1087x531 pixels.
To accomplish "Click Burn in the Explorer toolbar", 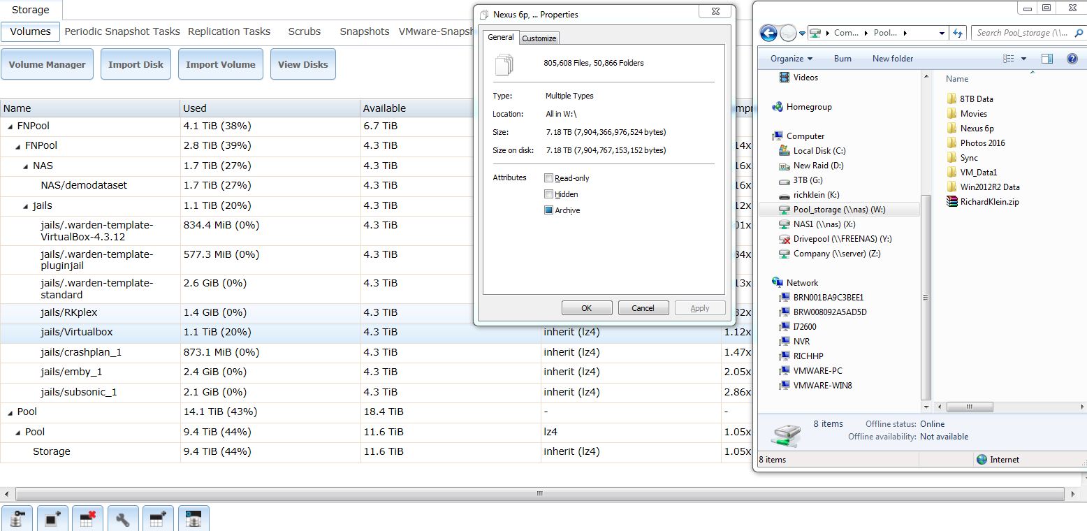I will [843, 59].
